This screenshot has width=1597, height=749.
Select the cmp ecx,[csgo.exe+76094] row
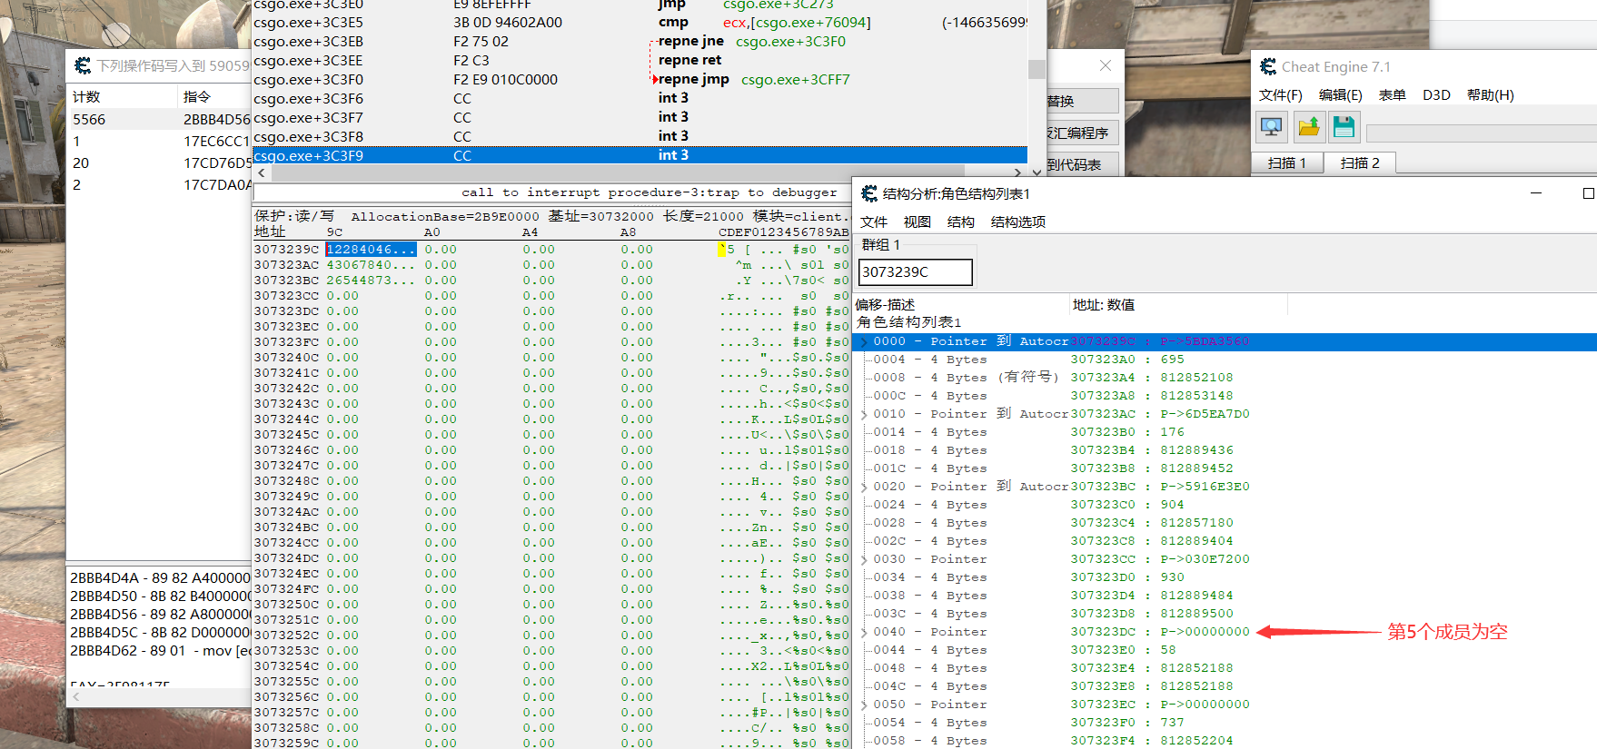(640, 22)
